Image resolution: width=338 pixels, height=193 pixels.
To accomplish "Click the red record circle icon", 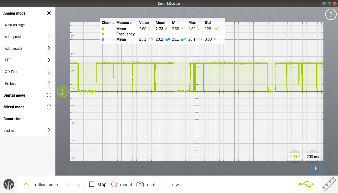I will tap(114, 184).
